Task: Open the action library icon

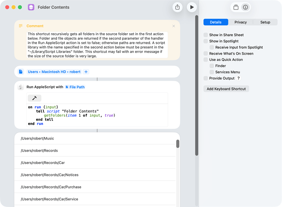Action: [236, 7]
